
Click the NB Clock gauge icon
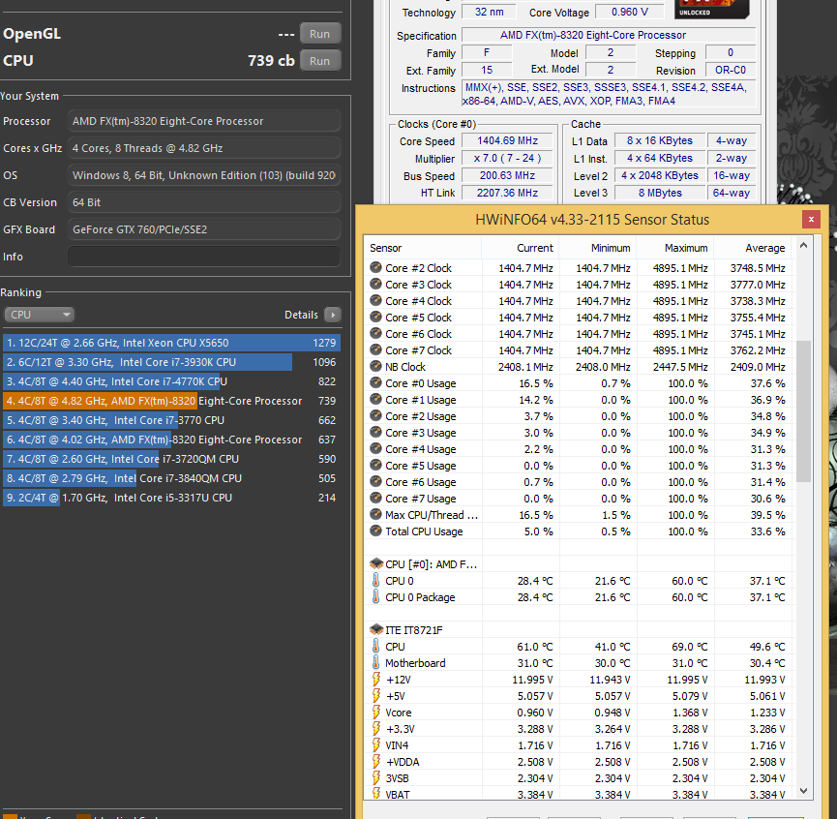(375, 366)
